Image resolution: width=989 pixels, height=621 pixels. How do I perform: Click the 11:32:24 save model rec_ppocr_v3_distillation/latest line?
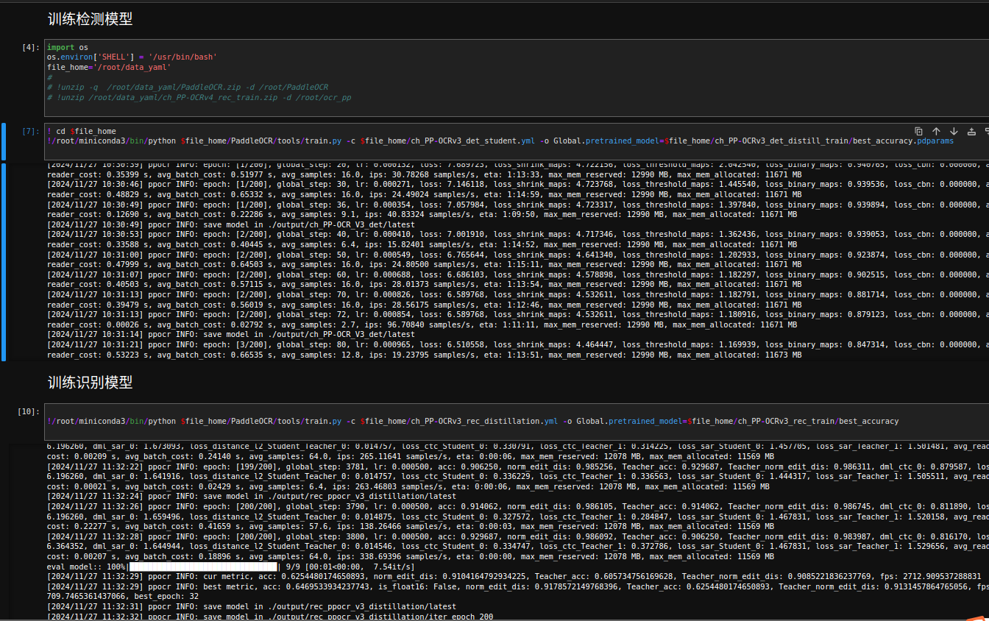pos(251,496)
